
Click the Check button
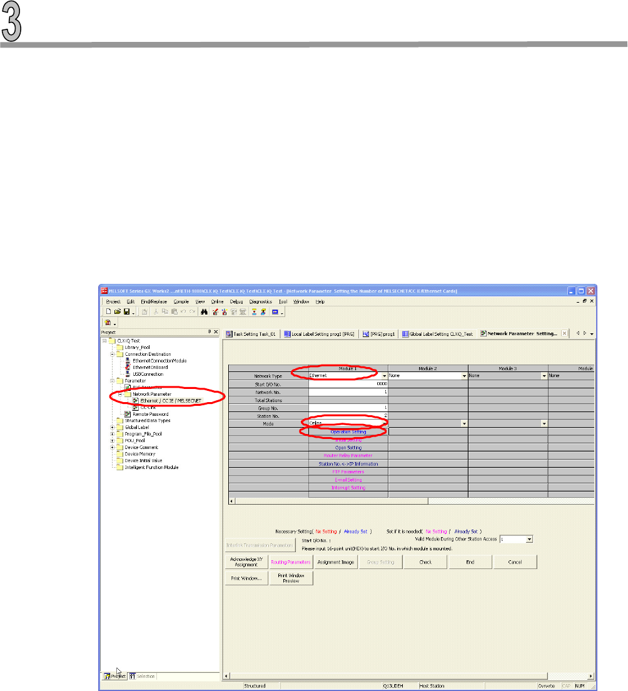(425, 562)
